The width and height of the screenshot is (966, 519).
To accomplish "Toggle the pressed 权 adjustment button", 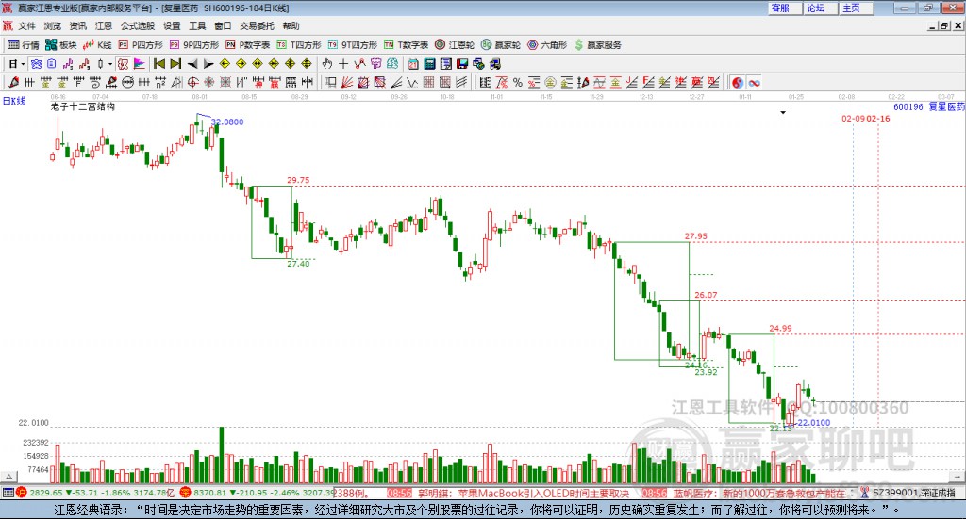I will 123,64.
